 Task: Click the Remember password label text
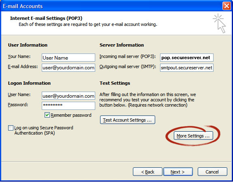coord(71,115)
